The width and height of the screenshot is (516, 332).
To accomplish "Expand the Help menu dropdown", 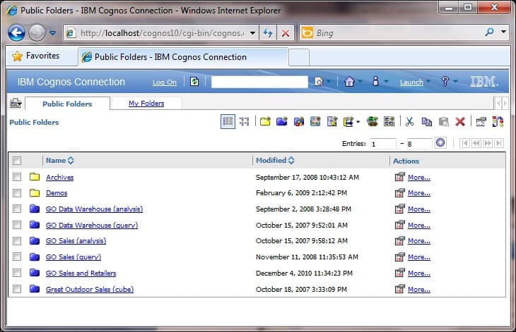I will 456,82.
